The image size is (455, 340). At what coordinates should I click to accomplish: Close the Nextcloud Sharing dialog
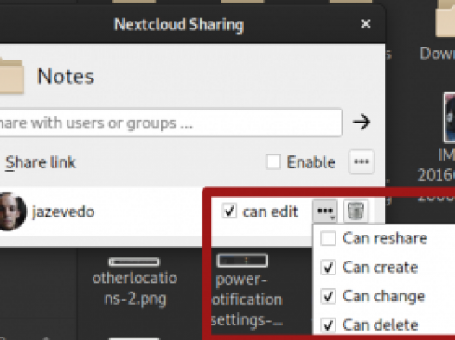click(366, 23)
